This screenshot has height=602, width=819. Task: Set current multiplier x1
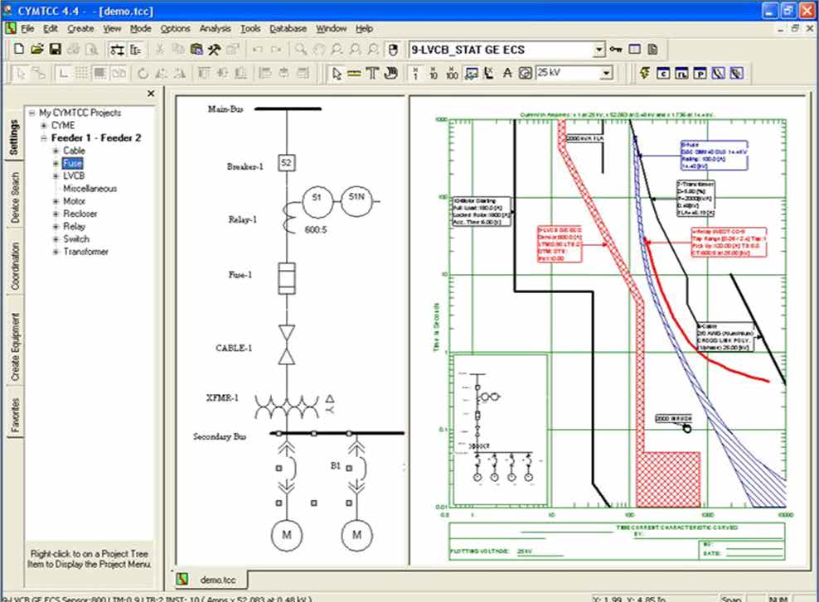(x=416, y=74)
